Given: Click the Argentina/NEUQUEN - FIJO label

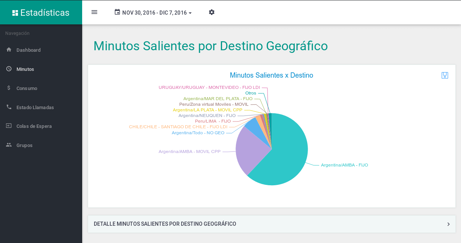Looking at the screenshot, I should click(207, 115).
